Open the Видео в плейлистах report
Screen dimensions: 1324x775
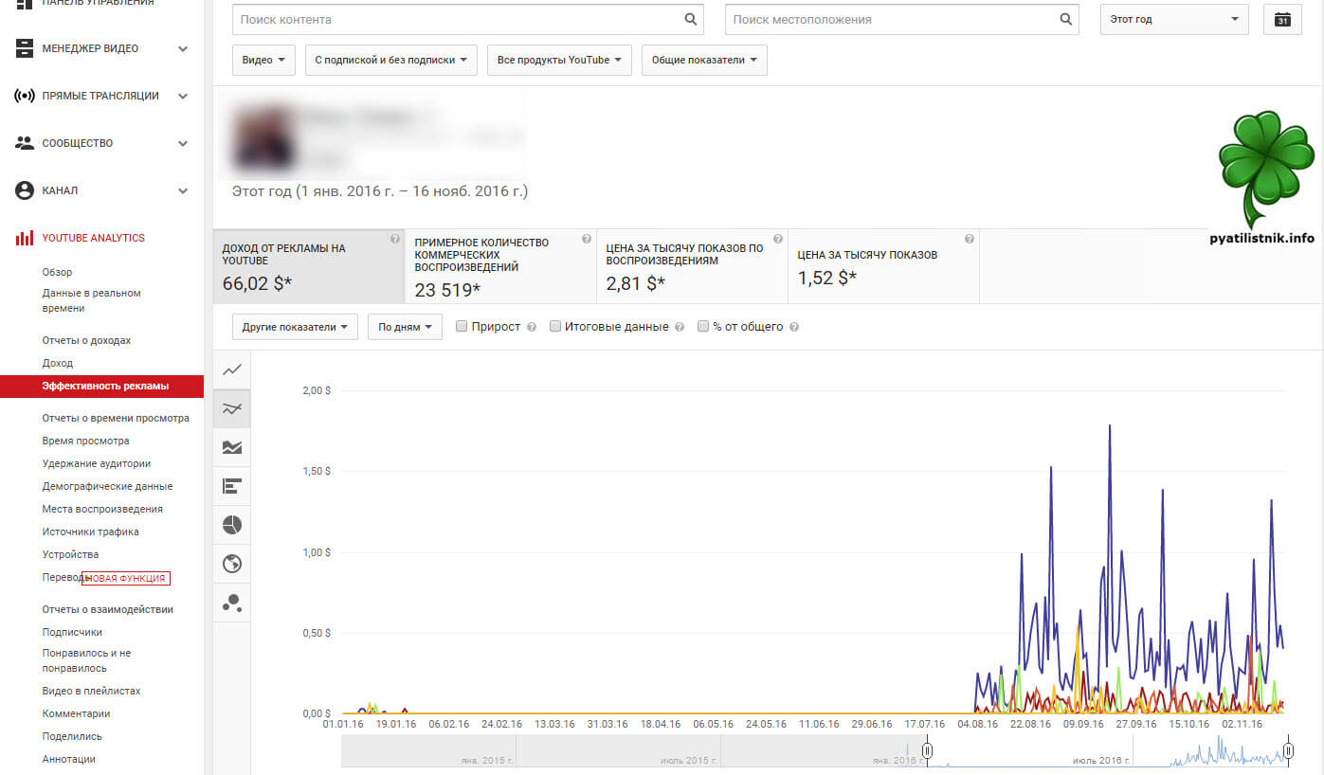pos(91,691)
